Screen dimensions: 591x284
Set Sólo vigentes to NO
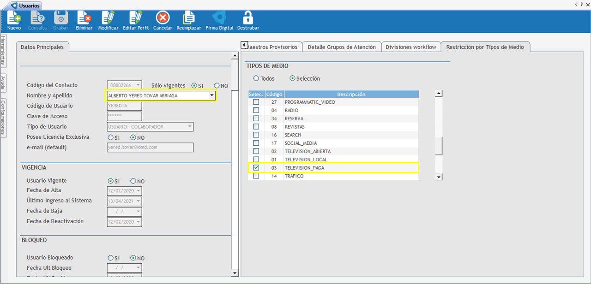coord(217,86)
